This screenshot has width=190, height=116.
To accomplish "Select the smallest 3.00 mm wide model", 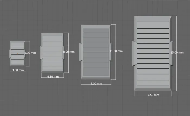I will coord(17,54).
